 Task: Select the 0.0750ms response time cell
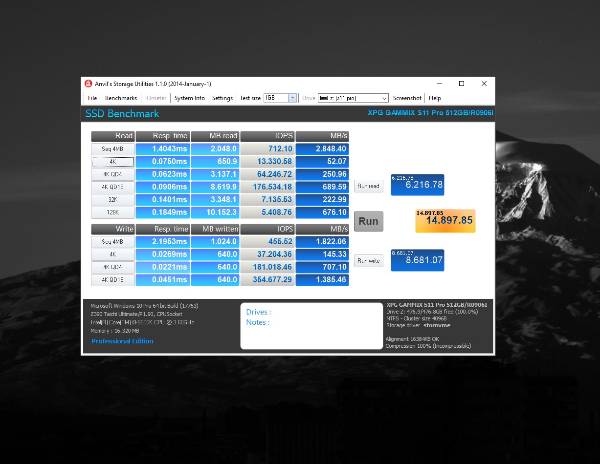(x=162, y=162)
